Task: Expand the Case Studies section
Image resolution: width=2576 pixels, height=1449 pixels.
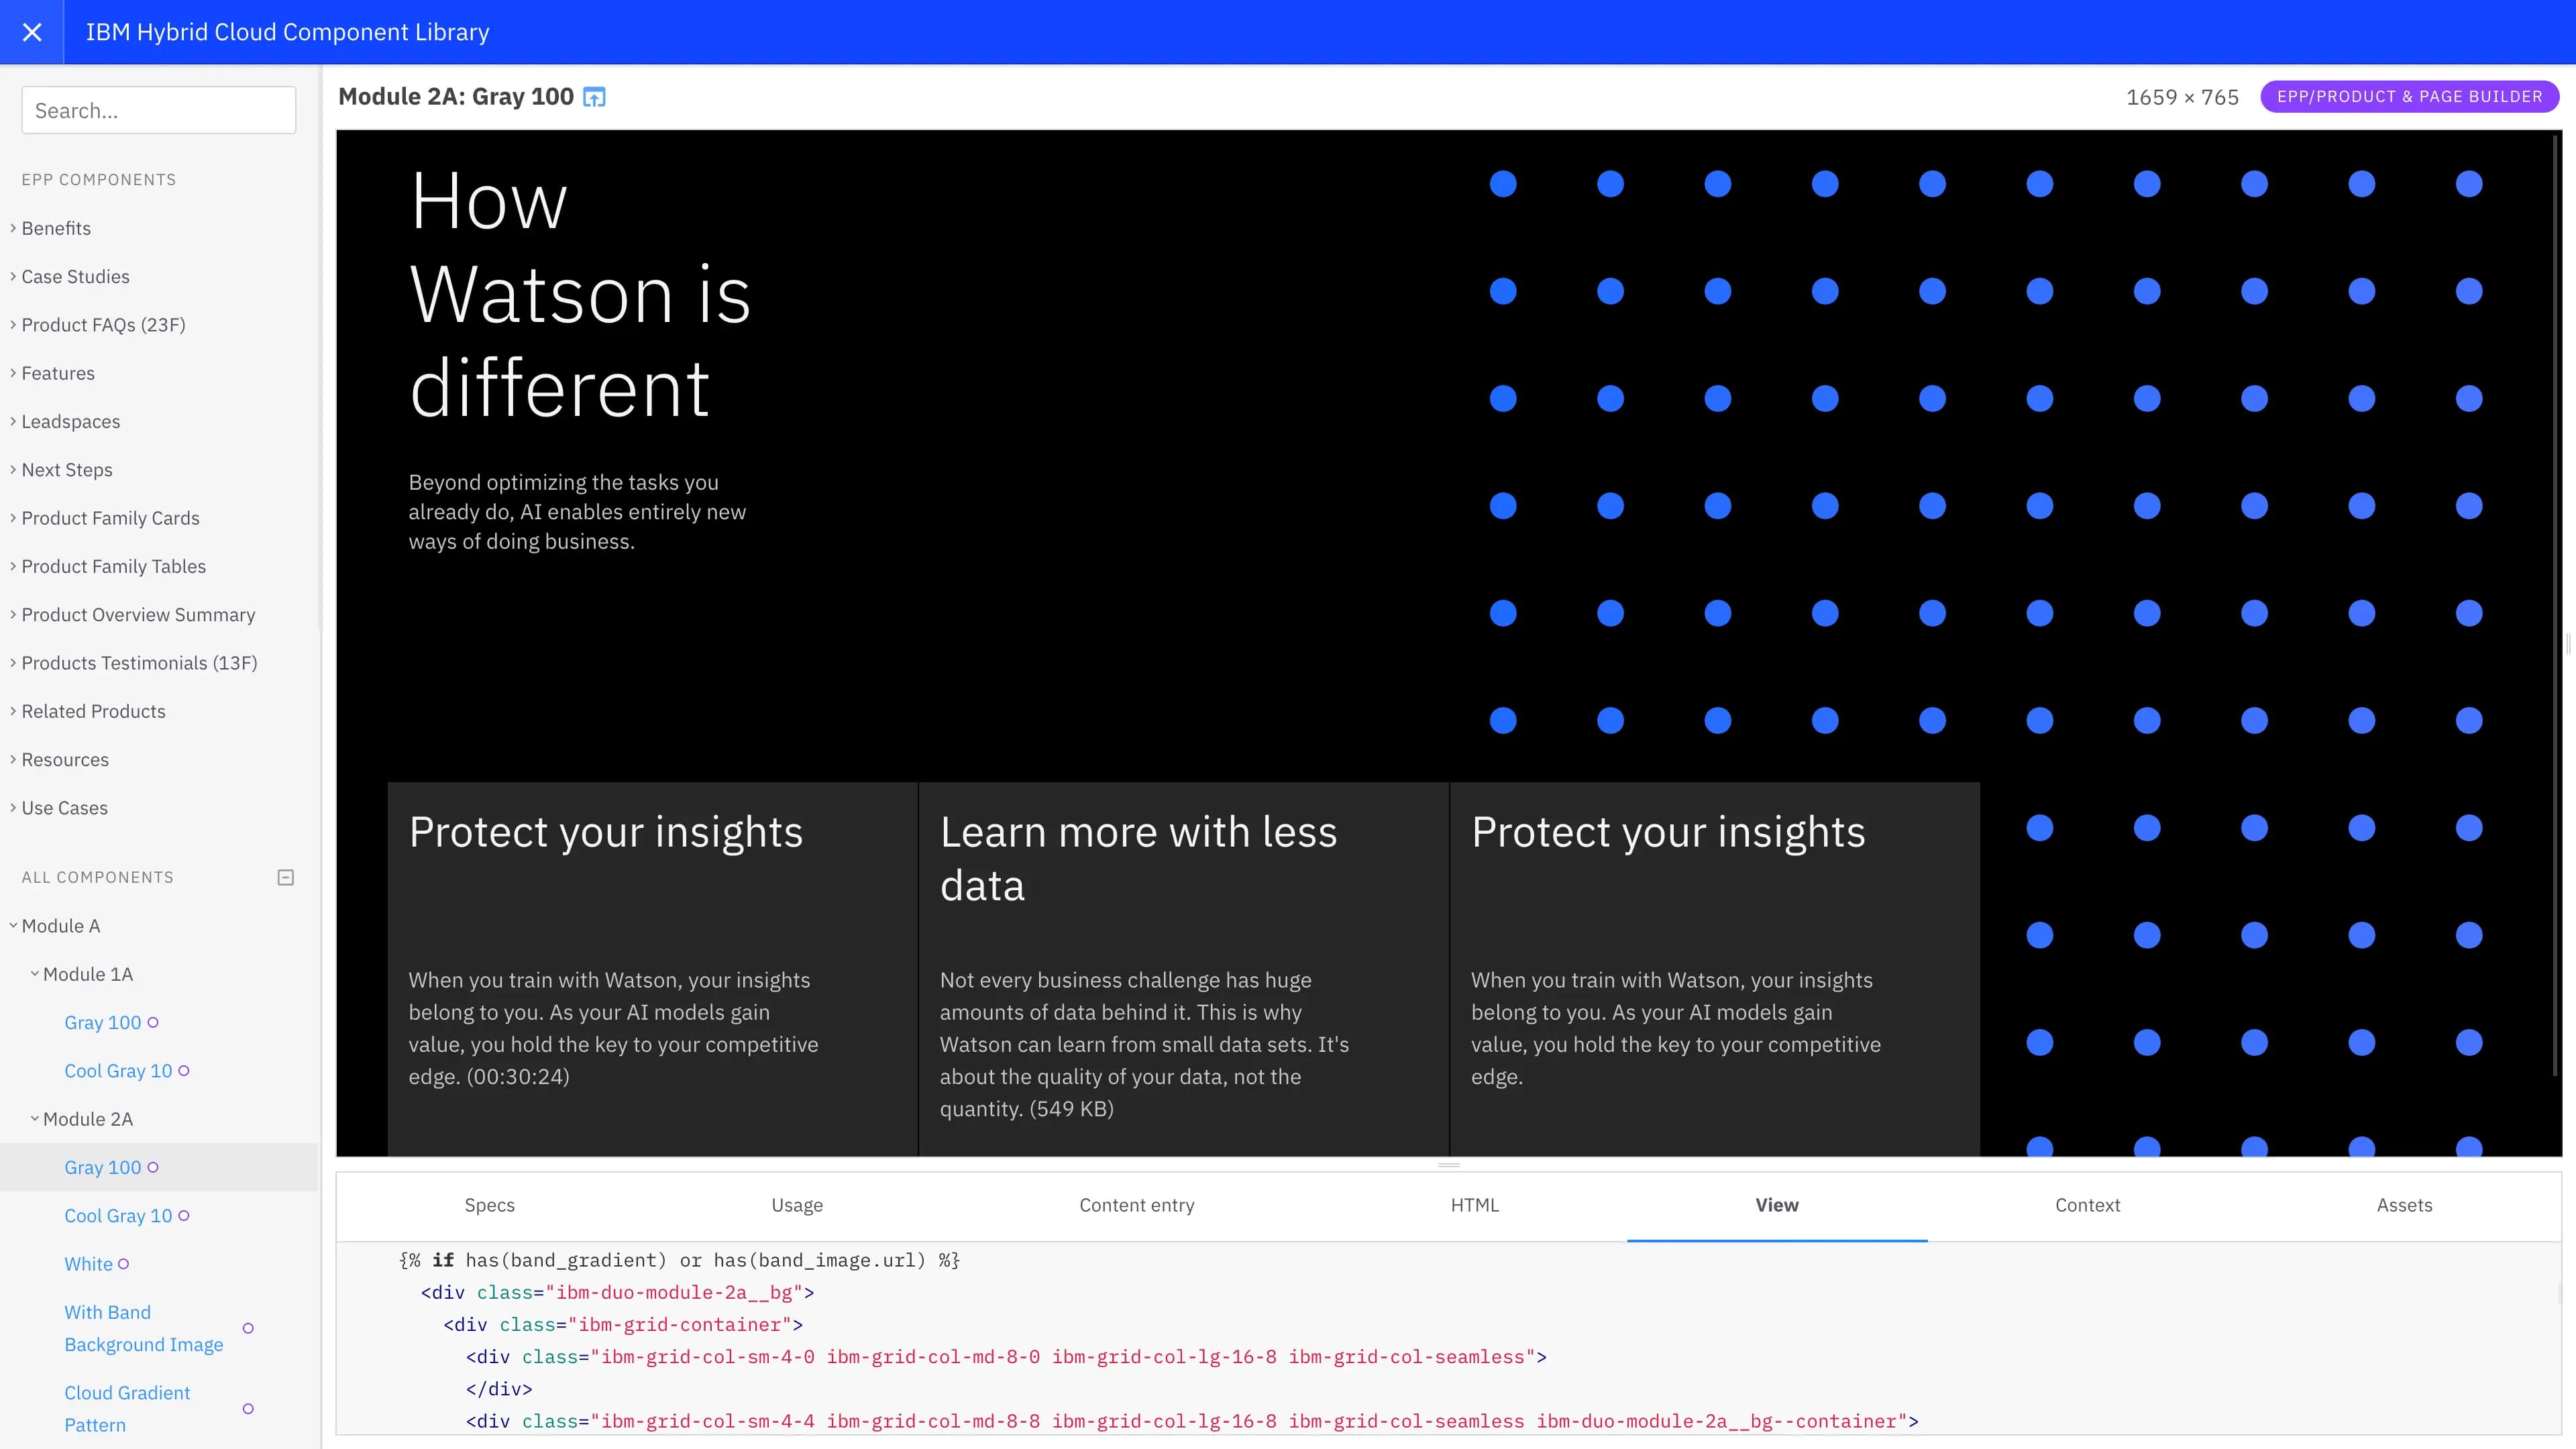Action: click(x=75, y=276)
